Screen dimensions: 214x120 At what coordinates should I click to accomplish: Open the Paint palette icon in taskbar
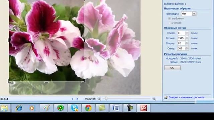[x=46, y=108]
